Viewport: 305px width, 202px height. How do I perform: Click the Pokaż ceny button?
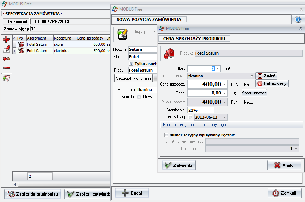coord(272,83)
